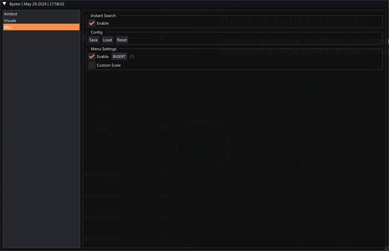The height and width of the screenshot is (251, 389).
Task: Click the Menu Settings section label
Action: [x=104, y=49]
